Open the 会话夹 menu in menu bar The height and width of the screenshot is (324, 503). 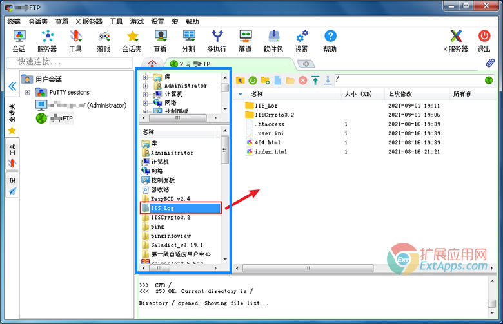pos(38,21)
